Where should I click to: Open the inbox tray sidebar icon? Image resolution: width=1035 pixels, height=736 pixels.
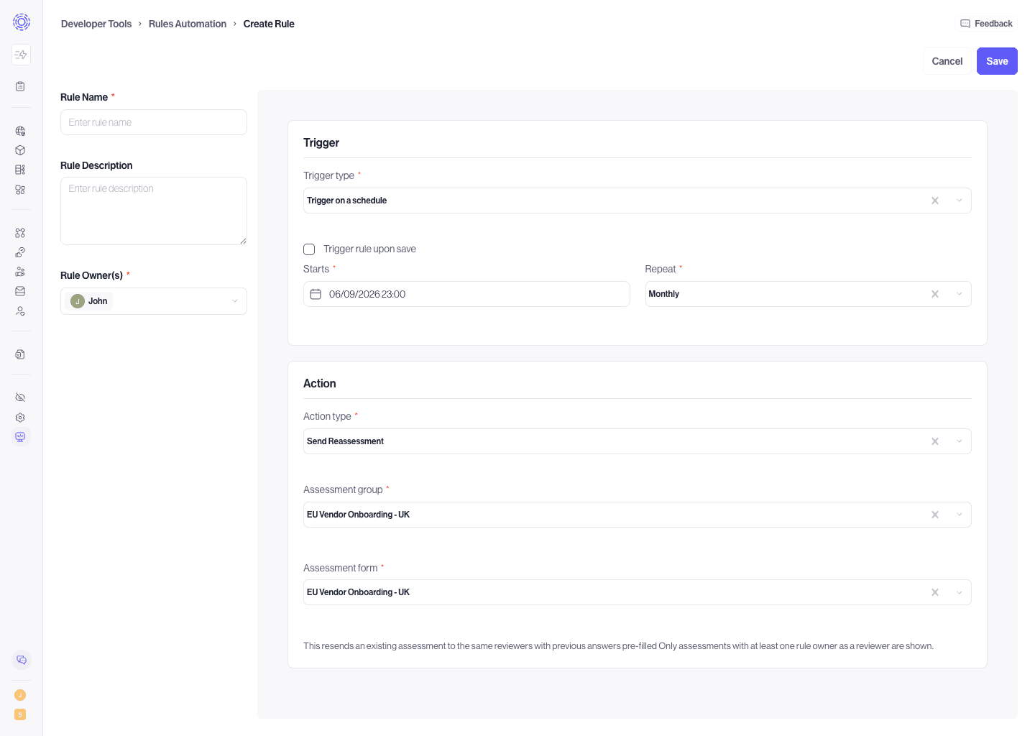click(x=20, y=291)
